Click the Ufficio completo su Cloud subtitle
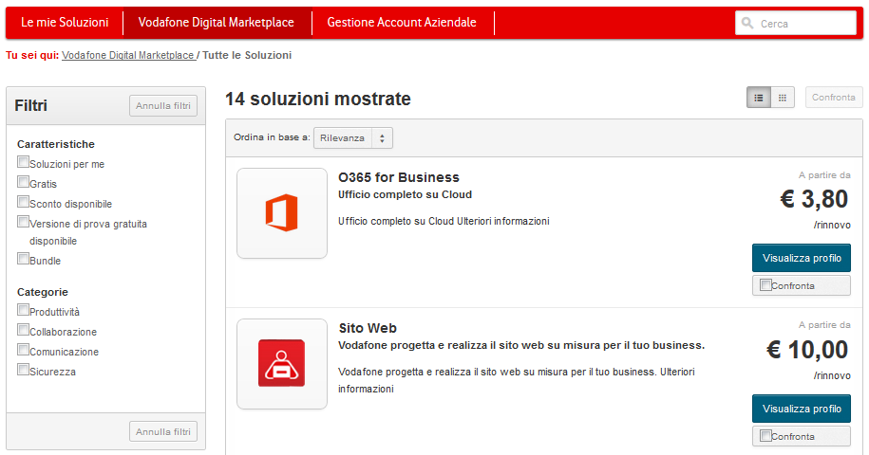 [x=406, y=194]
